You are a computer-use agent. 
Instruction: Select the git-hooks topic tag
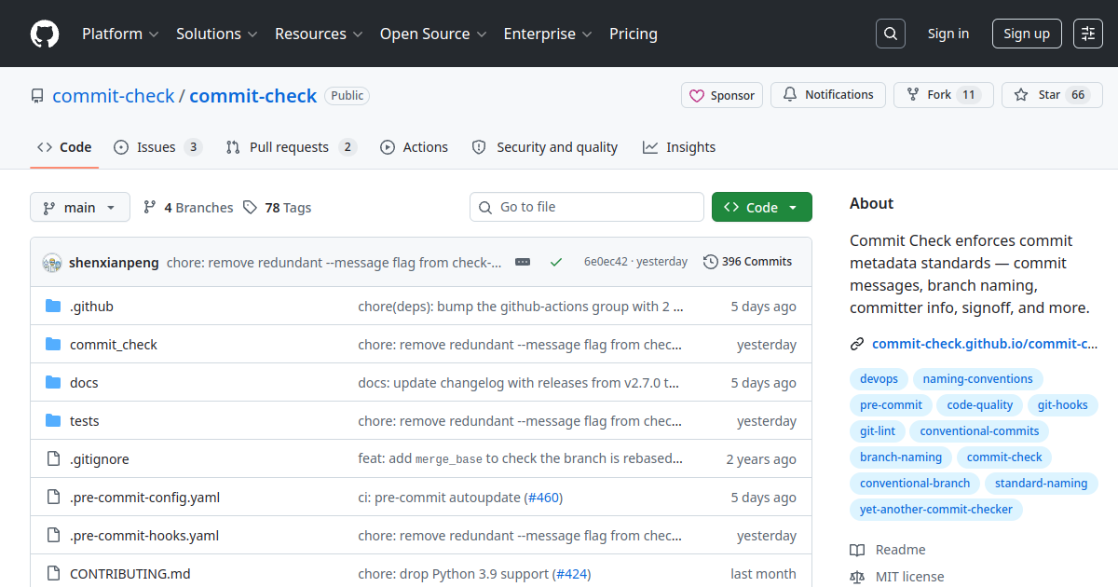click(1062, 405)
